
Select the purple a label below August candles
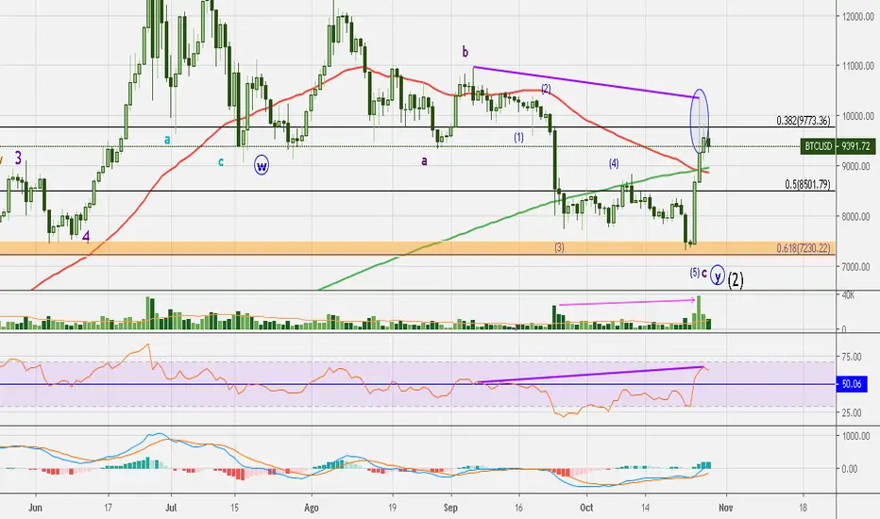[424, 161]
